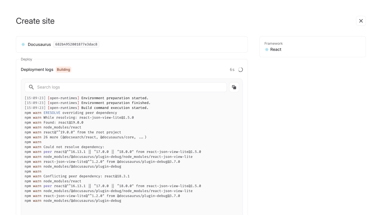Click the search magnifier icon in logs
383x215 pixels.
click(31, 87)
